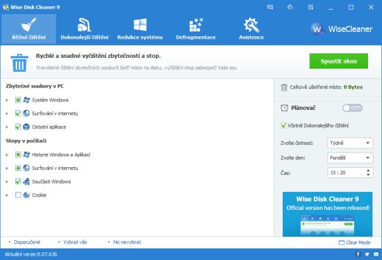The height and width of the screenshot is (260, 382).
Task: Click the Cookie icon
Action: (26, 195)
